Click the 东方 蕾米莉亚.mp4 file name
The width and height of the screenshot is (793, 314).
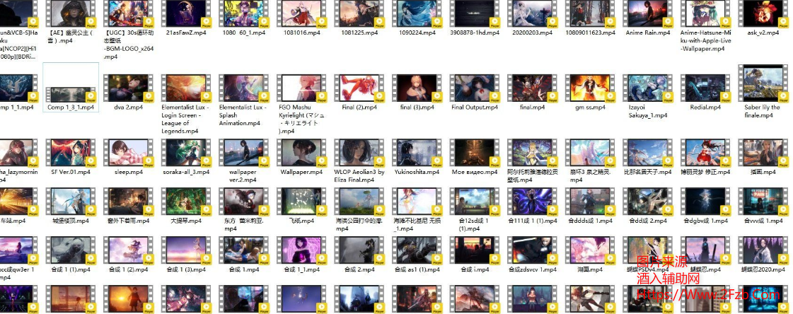pyautogui.click(x=244, y=224)
